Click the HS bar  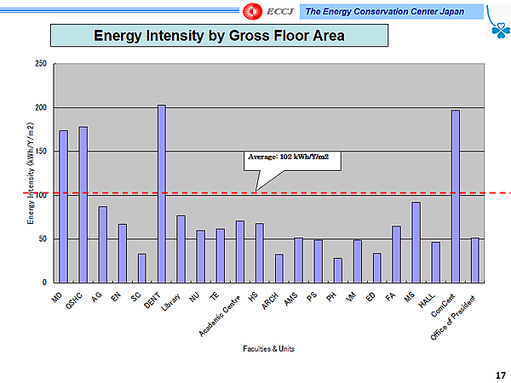(x=260, y=253)
